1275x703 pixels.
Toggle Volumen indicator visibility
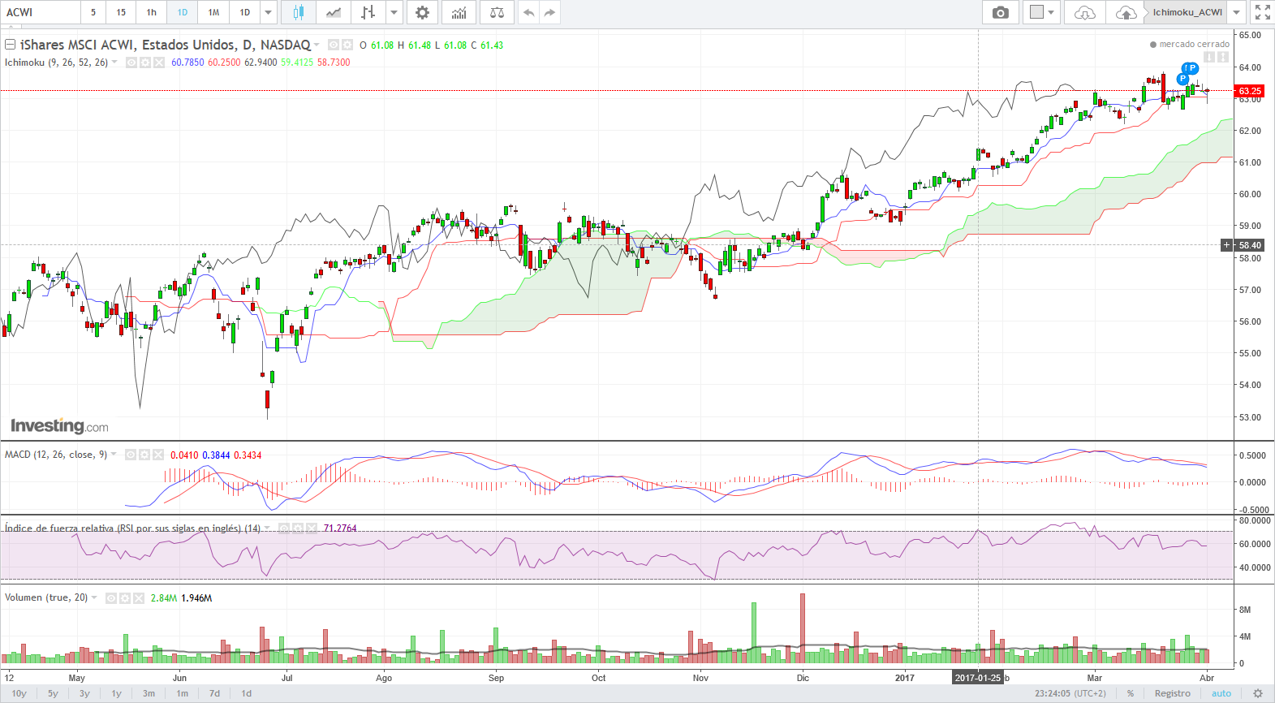click(x=111, y=597)
